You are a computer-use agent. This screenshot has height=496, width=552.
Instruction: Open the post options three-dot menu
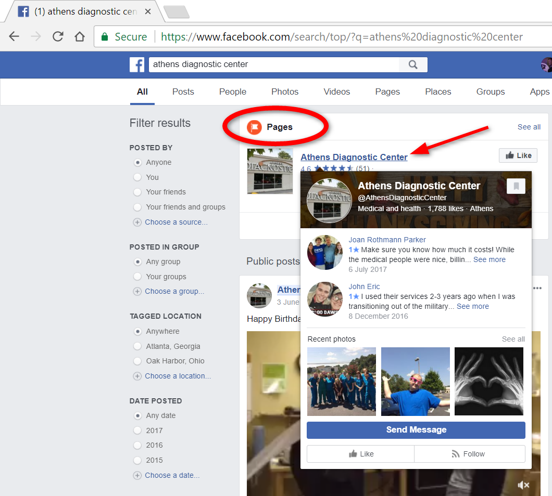click(x=537, y=288)
